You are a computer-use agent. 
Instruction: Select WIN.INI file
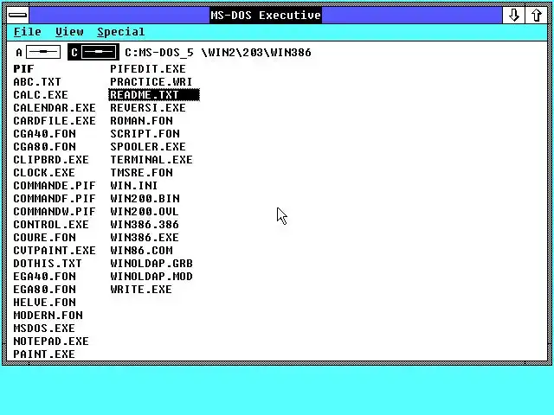click(x=134, y=186)
